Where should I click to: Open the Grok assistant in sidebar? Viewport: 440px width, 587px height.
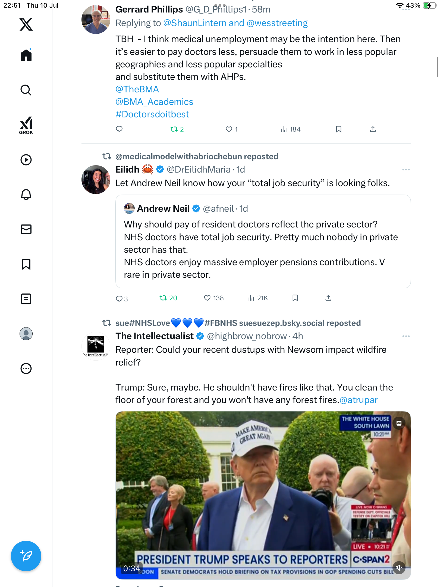26,125
